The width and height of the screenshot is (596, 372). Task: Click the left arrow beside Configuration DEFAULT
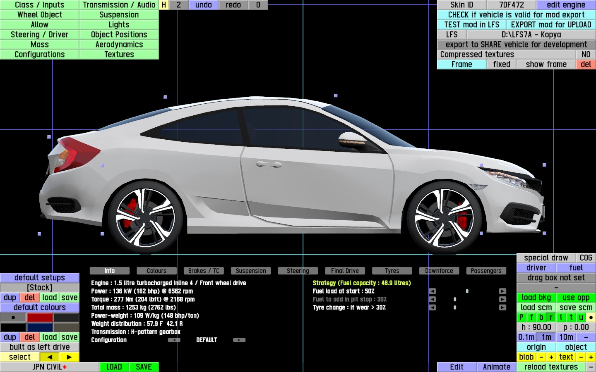(174, 340)
